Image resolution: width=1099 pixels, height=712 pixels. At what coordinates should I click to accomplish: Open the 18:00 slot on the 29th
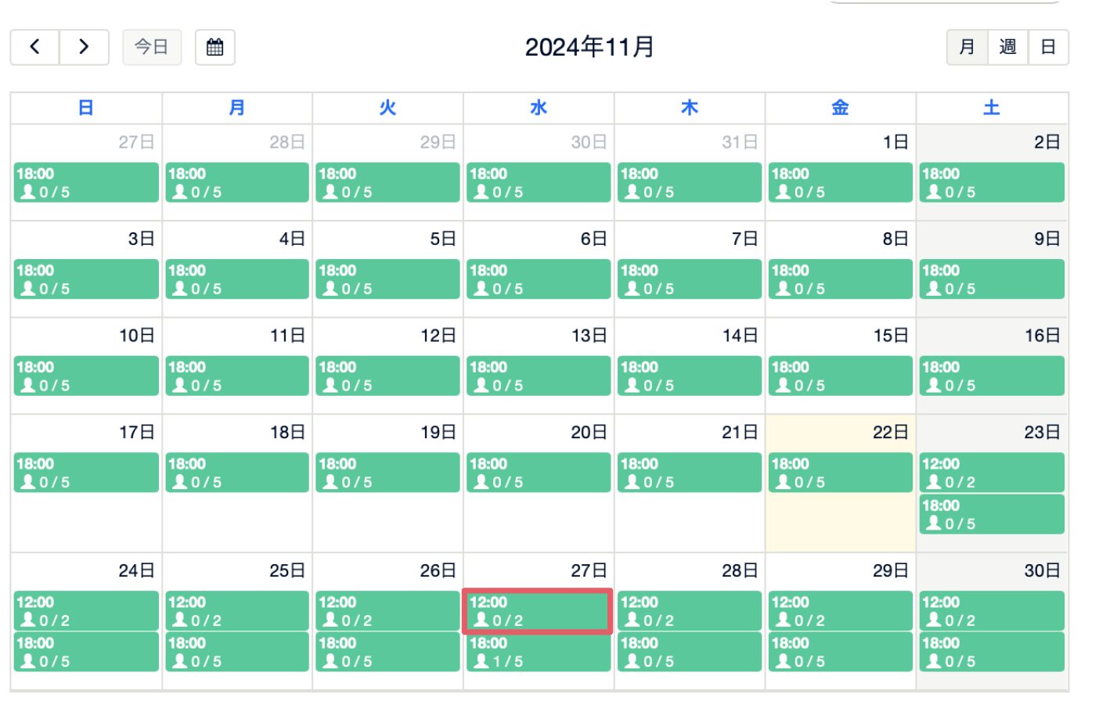[840, 652]
